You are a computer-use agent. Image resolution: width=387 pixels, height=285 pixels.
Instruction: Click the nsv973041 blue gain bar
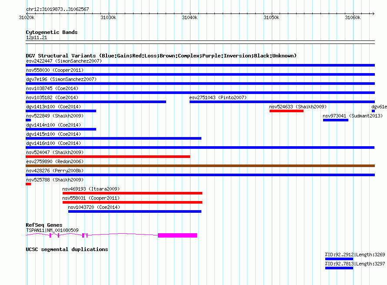tap(336, 120)
